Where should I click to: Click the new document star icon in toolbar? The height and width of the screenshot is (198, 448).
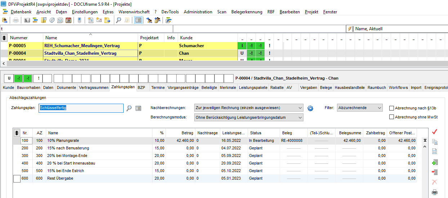pos(91,20)
